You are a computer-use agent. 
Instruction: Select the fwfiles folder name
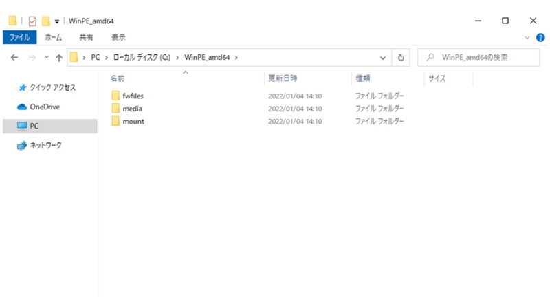tap(133, 96)
